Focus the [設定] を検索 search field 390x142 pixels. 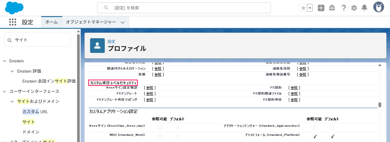point(184,8)
